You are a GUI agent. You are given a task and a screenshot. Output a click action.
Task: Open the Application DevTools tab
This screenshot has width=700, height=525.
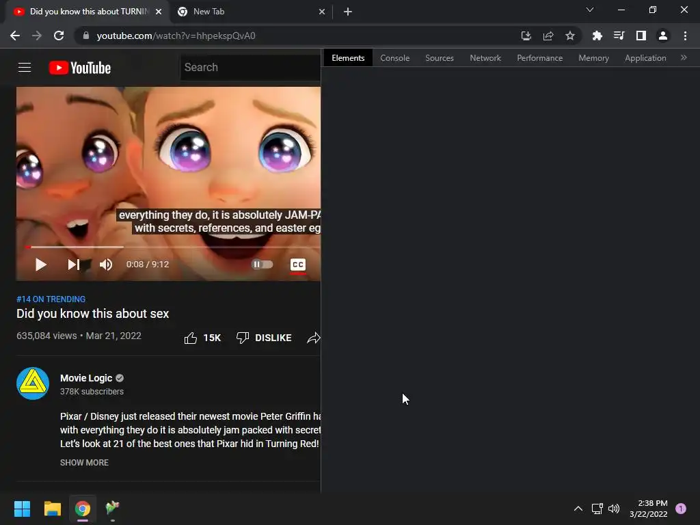(x=645, y=58)
